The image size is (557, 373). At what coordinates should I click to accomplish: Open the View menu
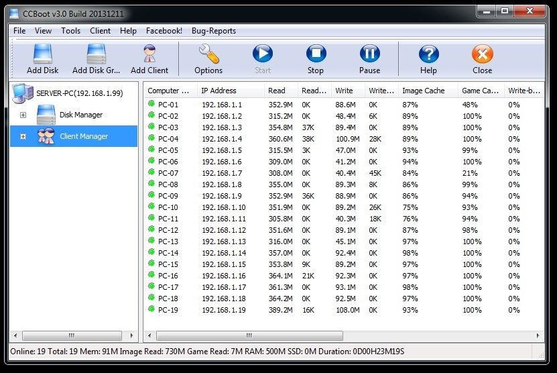tap(43, 31)
